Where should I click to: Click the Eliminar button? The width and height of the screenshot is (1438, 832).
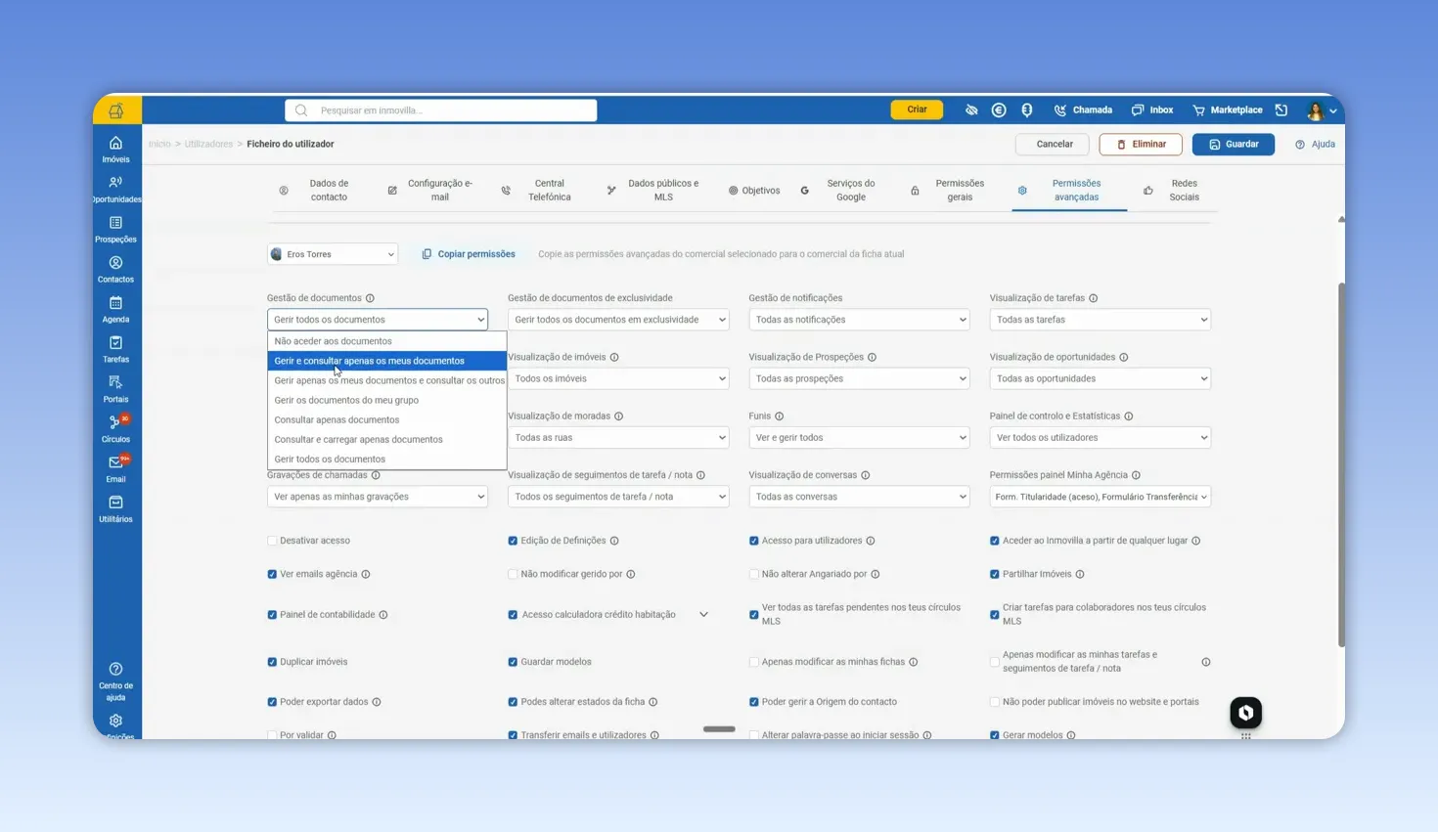pyautogui.click(x=1141, y=145)
